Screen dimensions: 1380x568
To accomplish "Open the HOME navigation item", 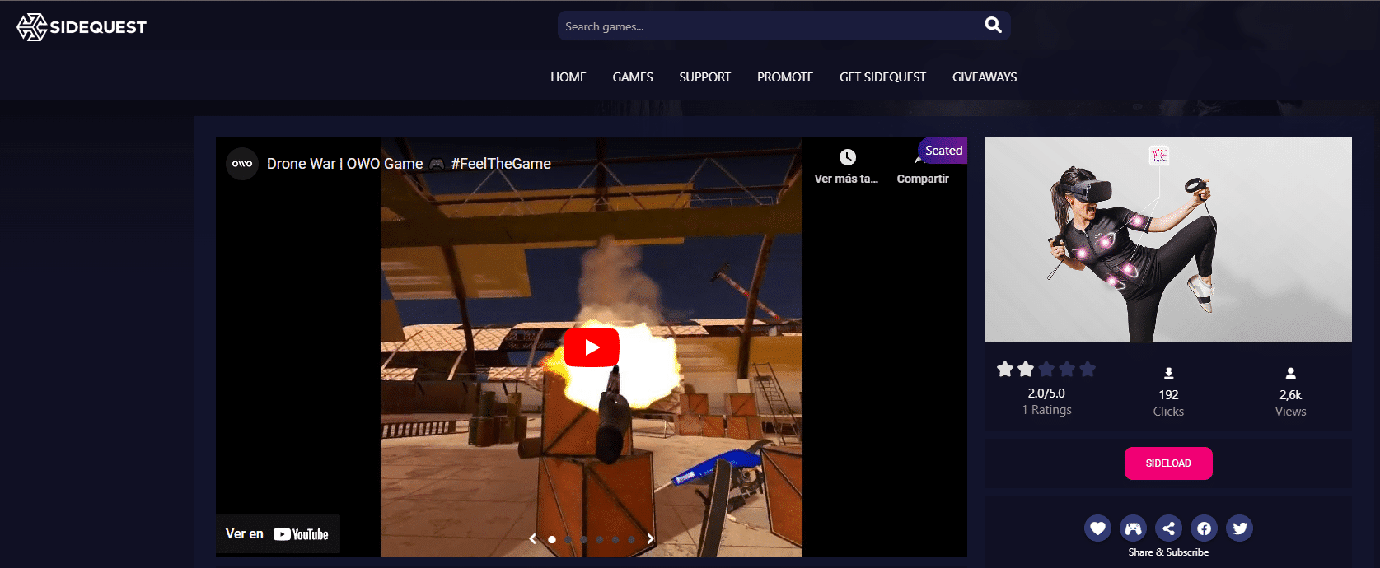I will point(568,77).
